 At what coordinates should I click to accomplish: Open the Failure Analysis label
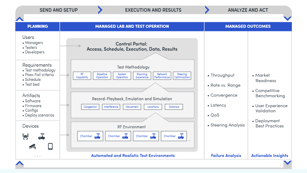click(x=226, y=156)
